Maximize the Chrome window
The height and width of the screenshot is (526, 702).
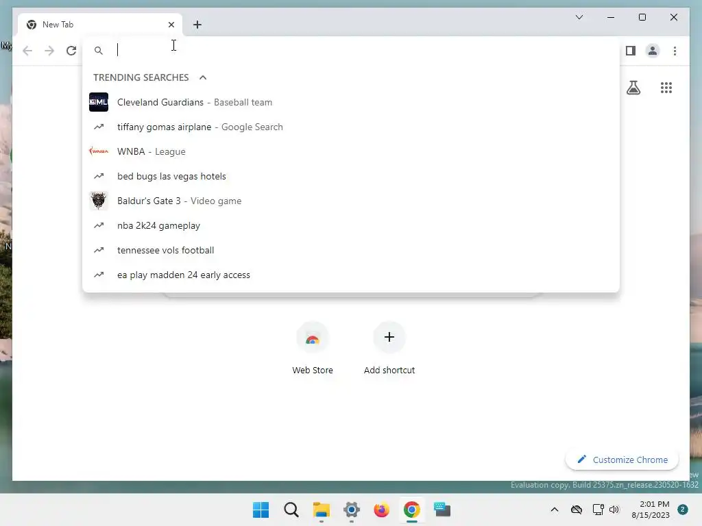(x=642, y=17)
